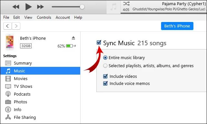
Task: Click the 32GB capacity badge
Action: (26, 46)
